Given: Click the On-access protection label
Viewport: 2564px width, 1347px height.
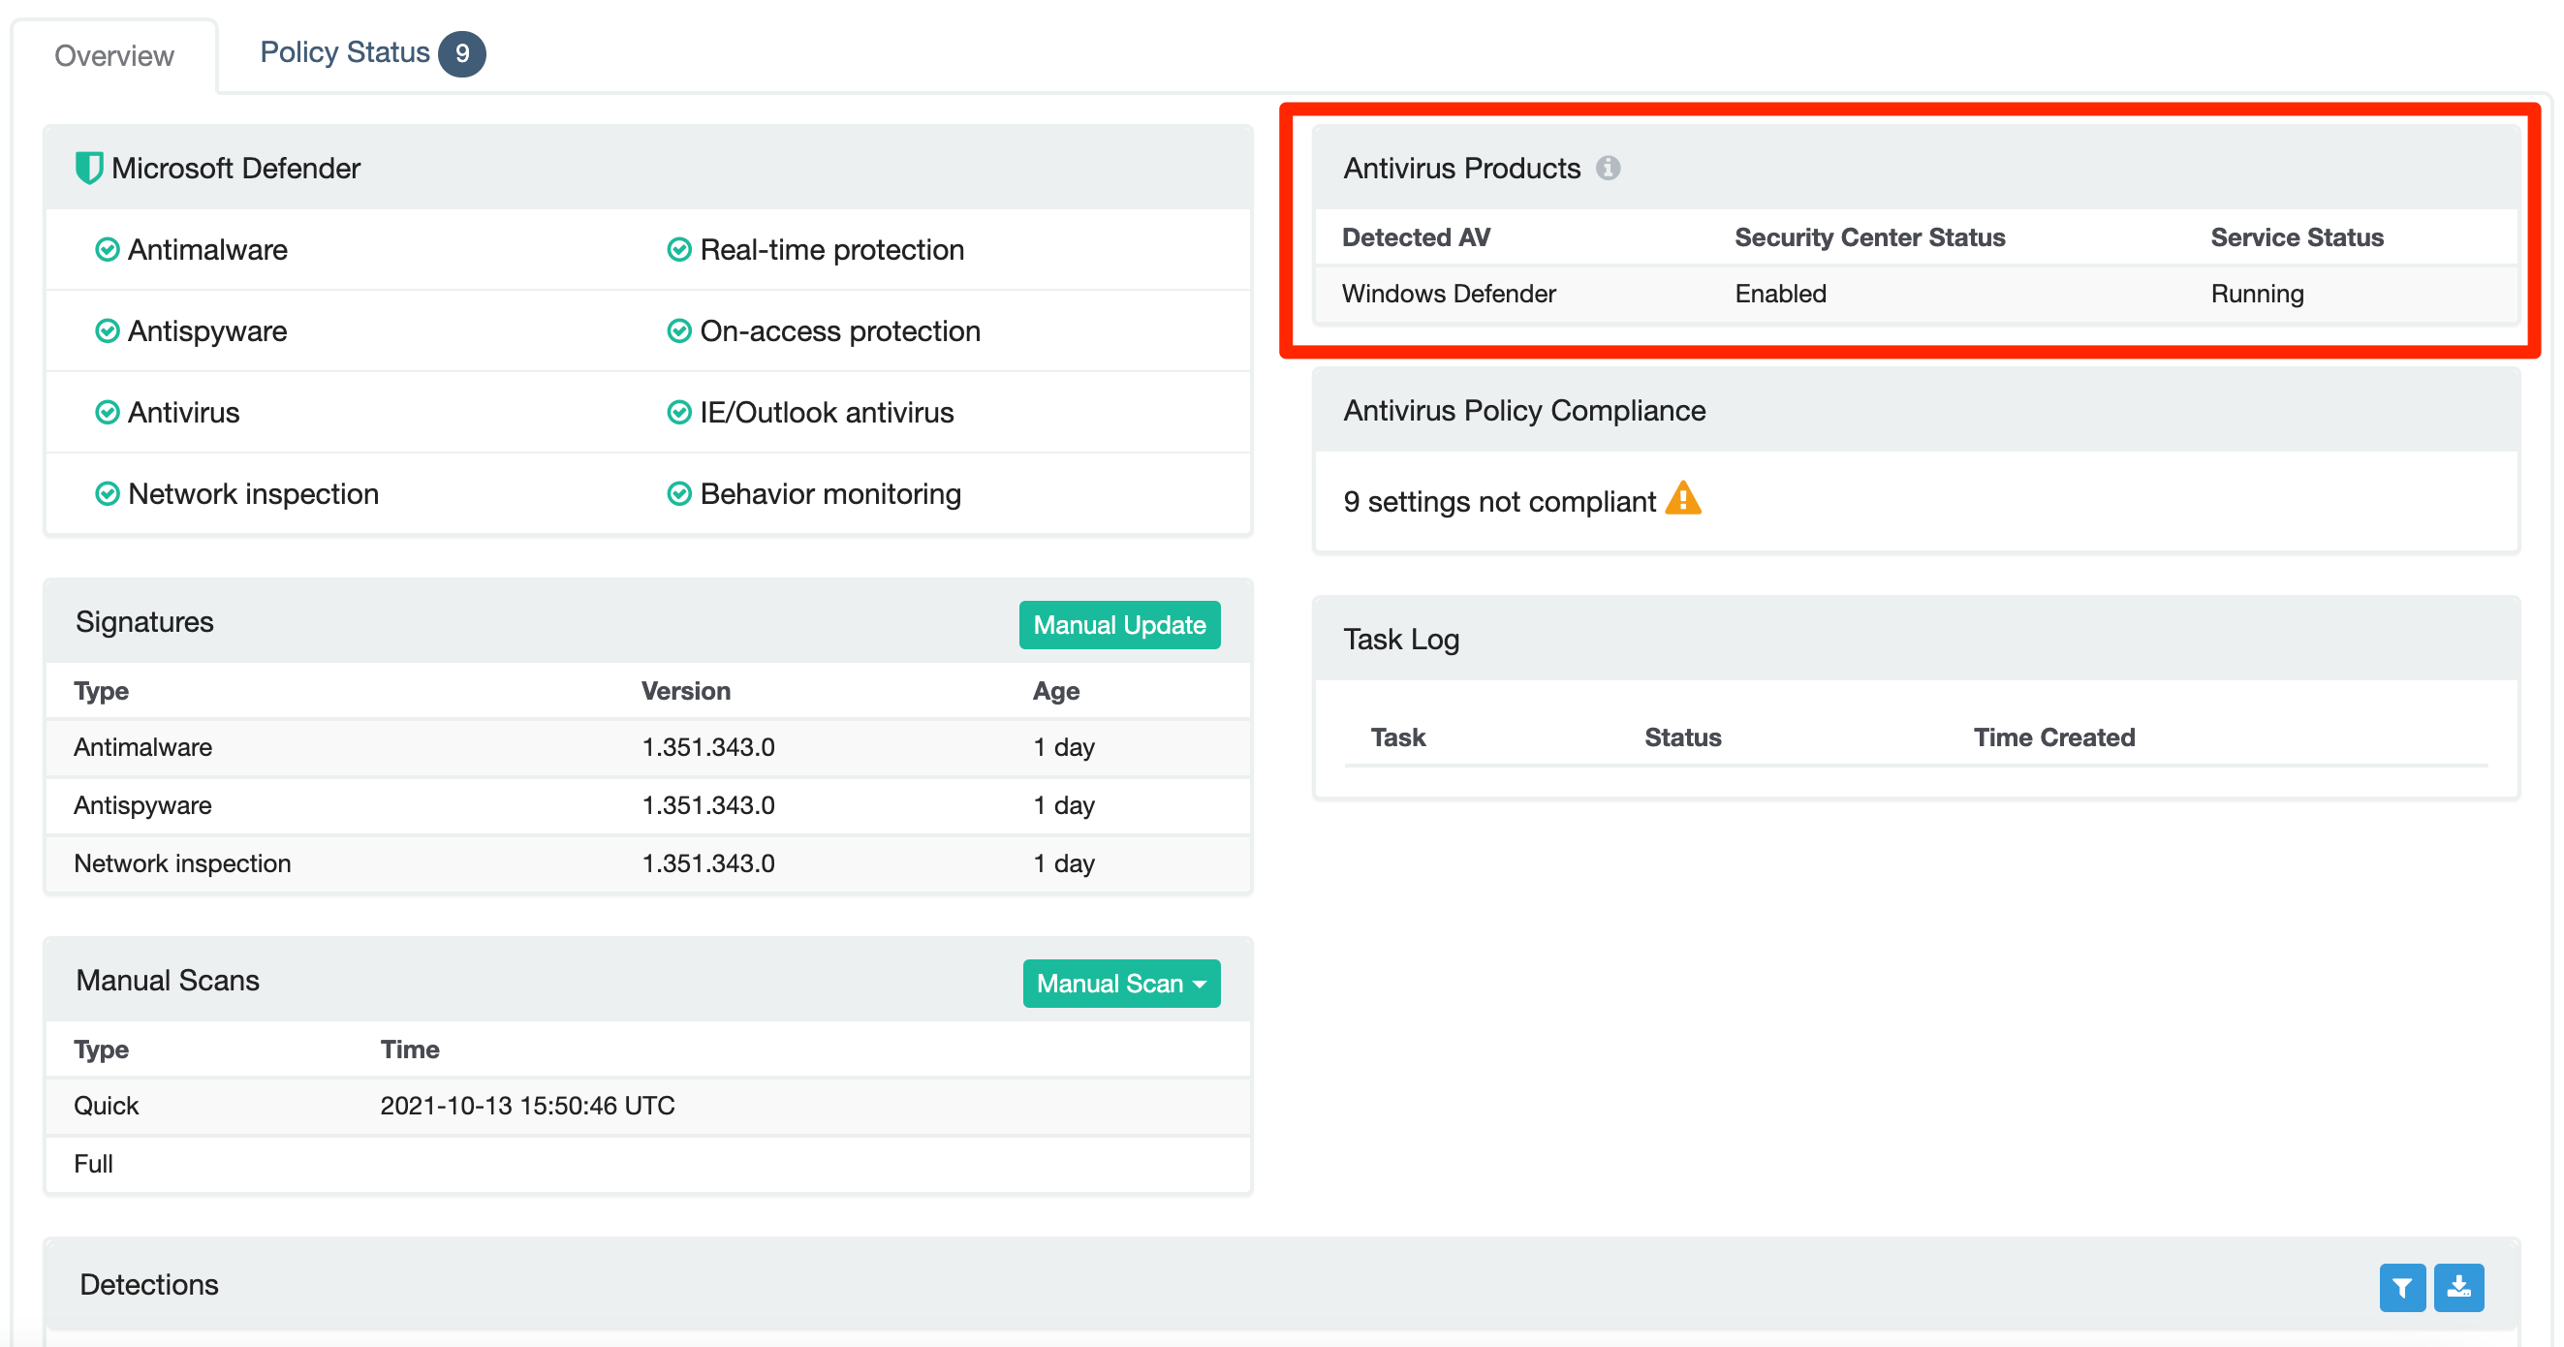Looking at the screenshot, I should click(x=840, y=331).
